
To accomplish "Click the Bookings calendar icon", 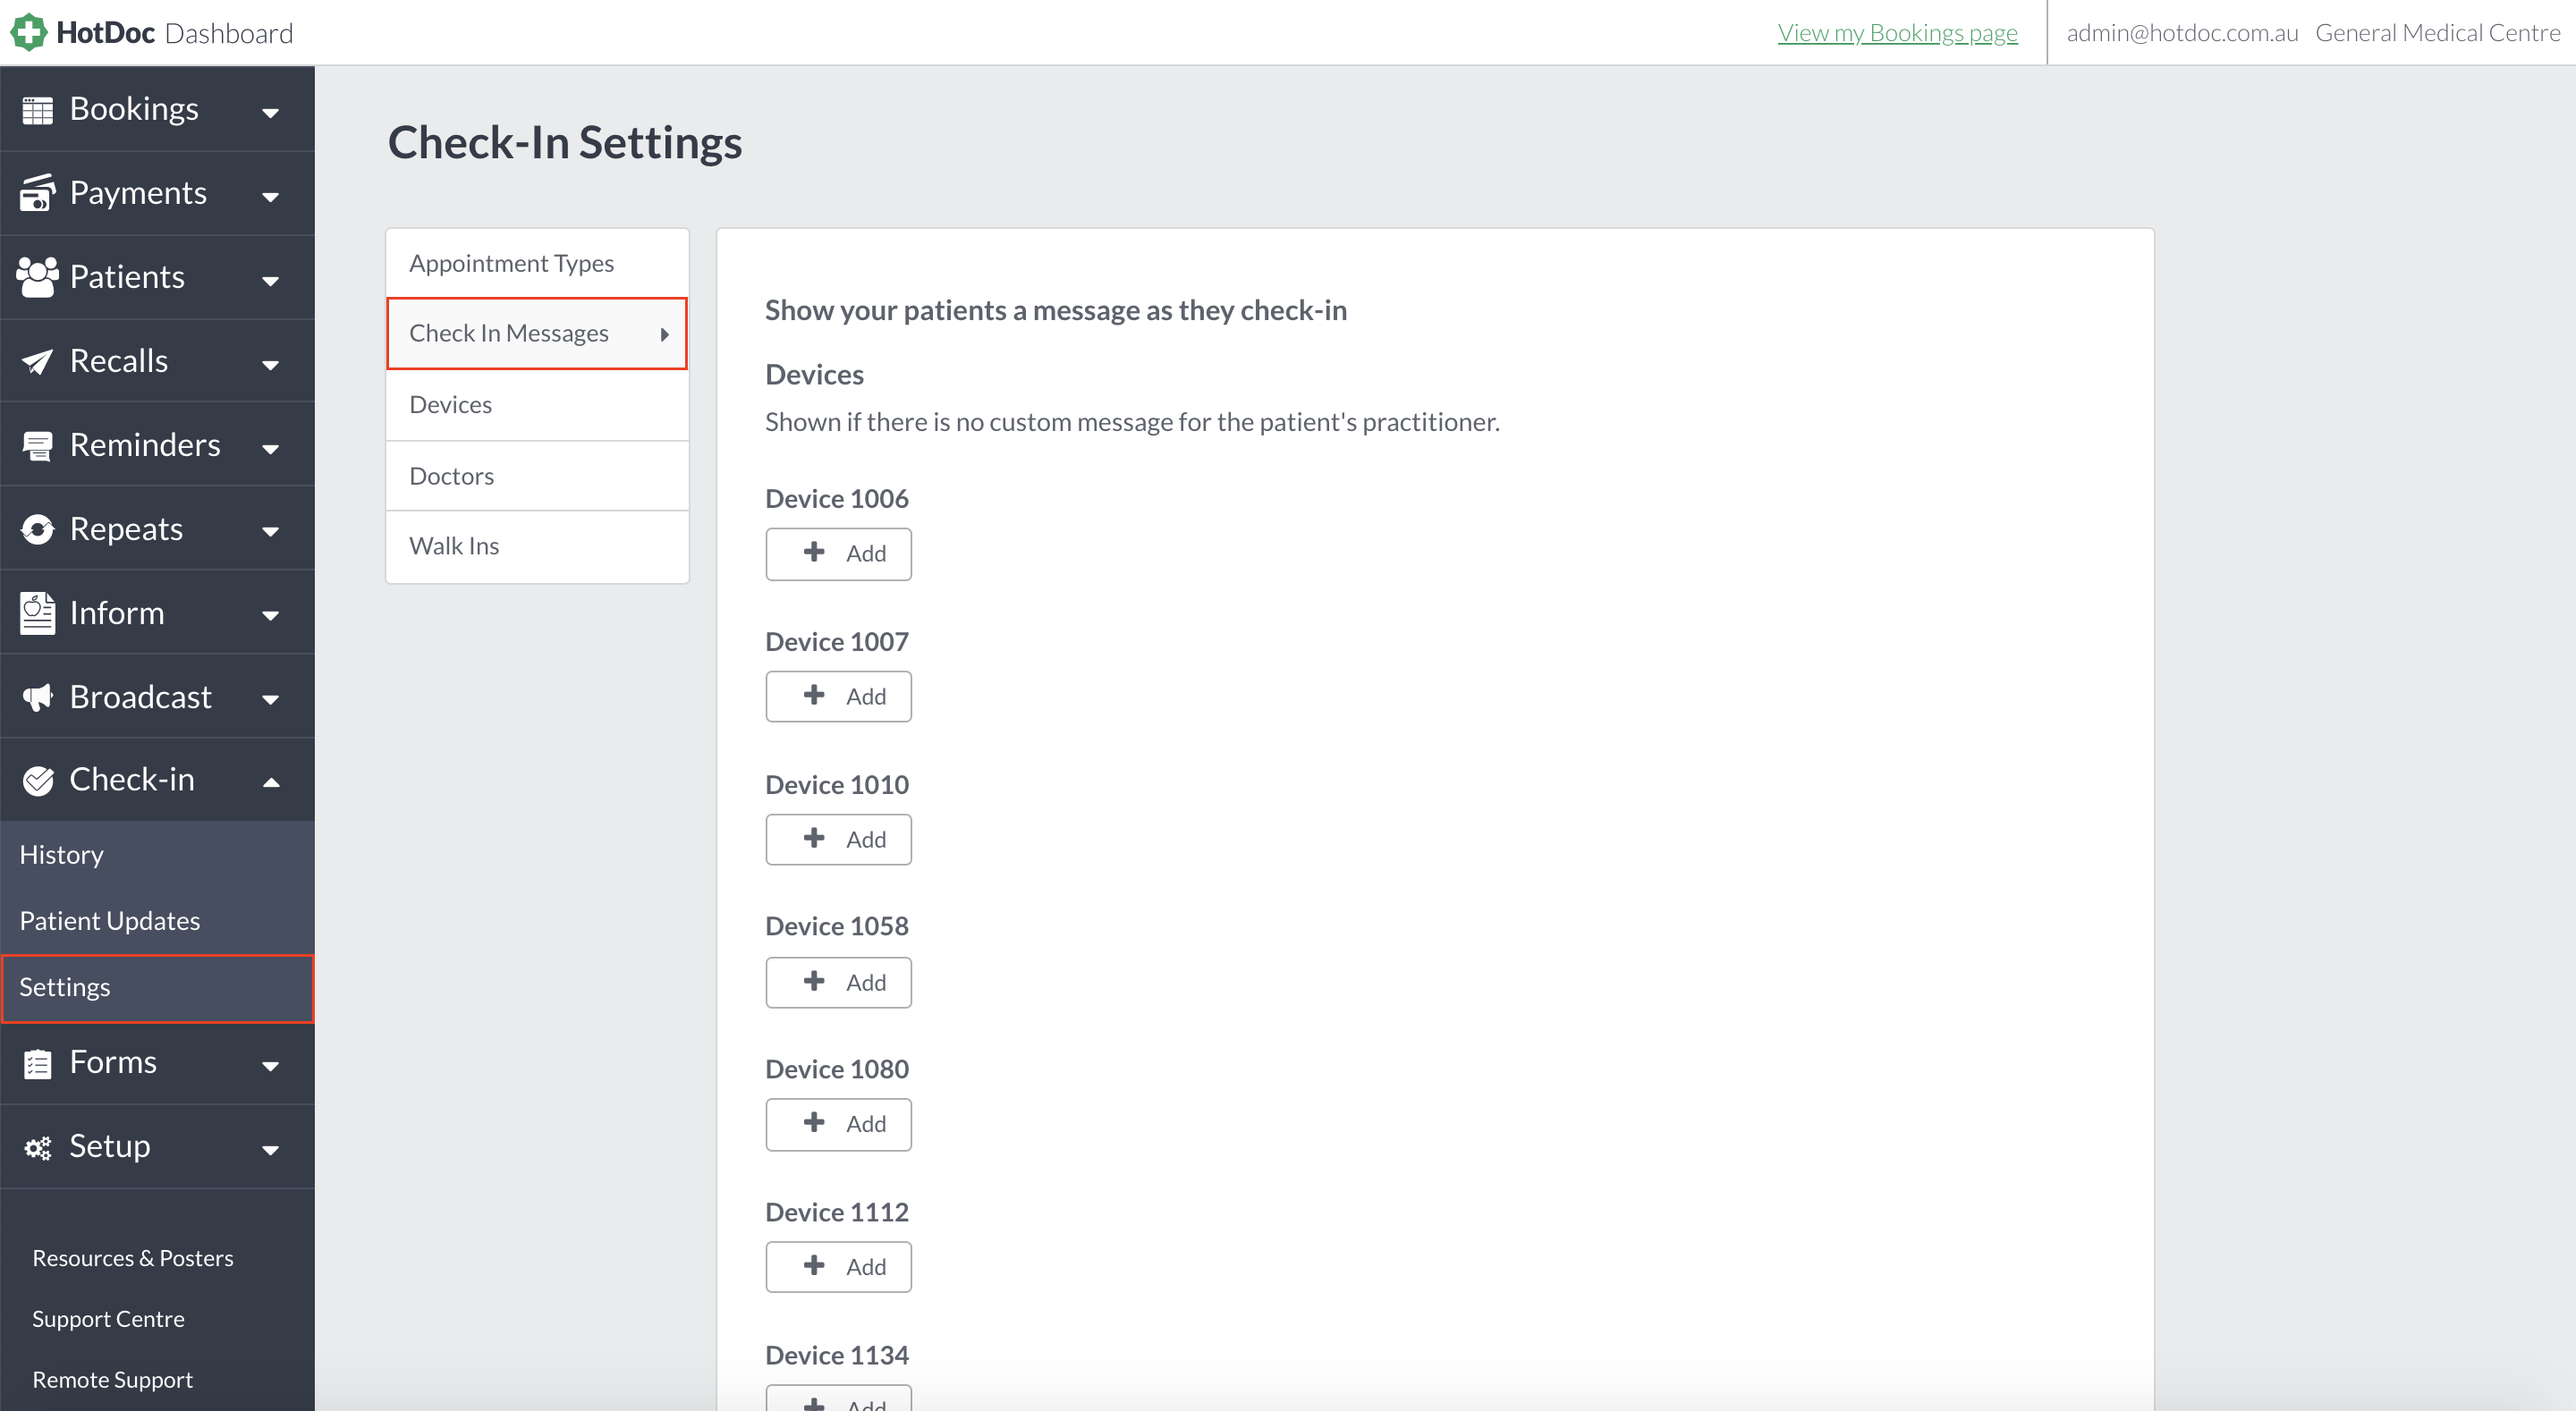I will tap(37, 110).
